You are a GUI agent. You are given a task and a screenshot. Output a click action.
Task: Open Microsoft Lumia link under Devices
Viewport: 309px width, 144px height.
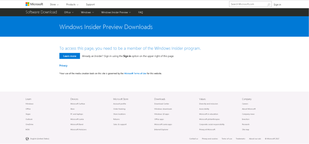point(77,119)
